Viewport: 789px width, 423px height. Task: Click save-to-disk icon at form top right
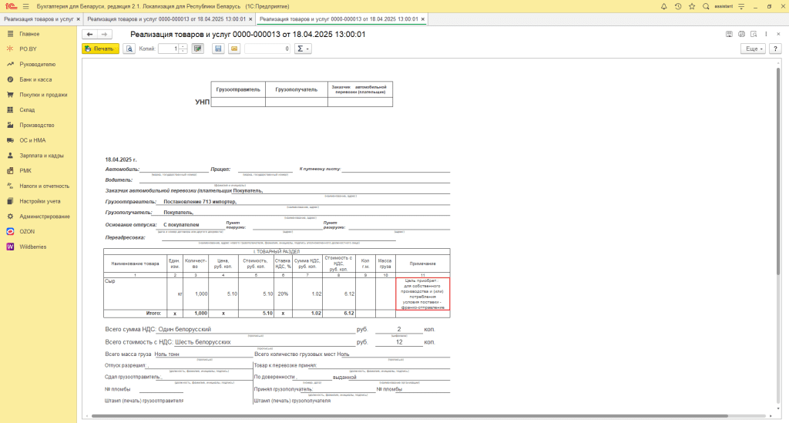(x=729, y=34)
